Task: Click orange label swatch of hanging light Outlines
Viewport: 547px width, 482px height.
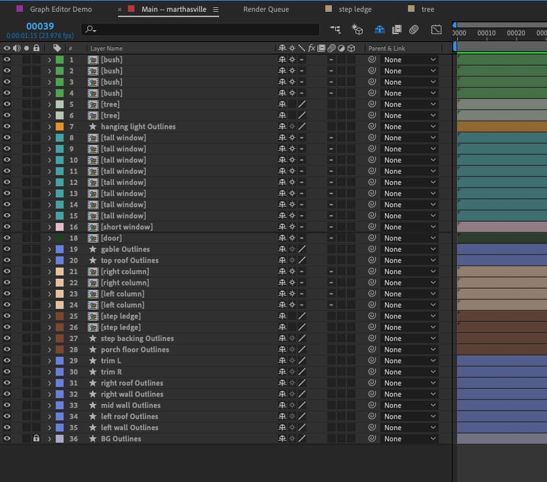Action: tap(60, 127)
